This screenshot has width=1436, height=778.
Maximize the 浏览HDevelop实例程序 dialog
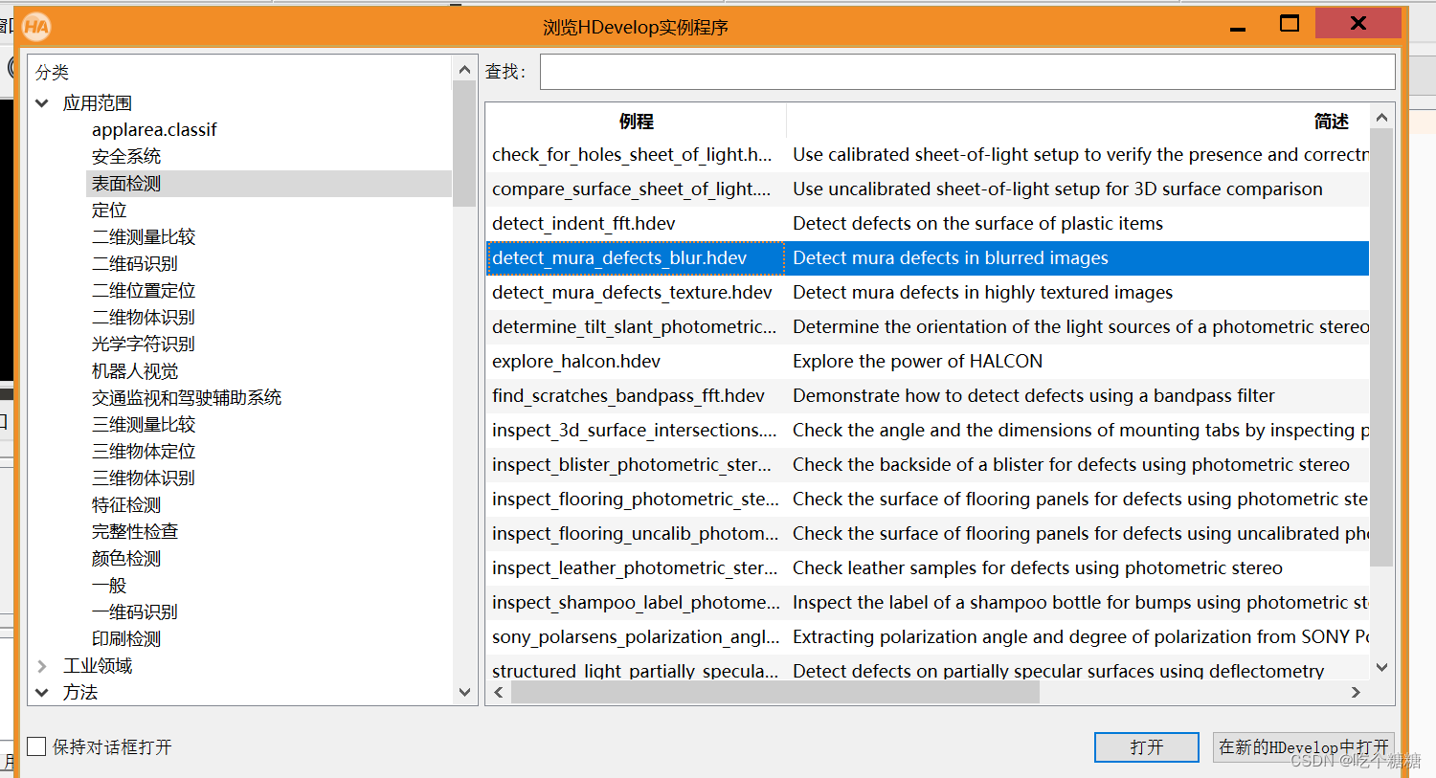1290,24
